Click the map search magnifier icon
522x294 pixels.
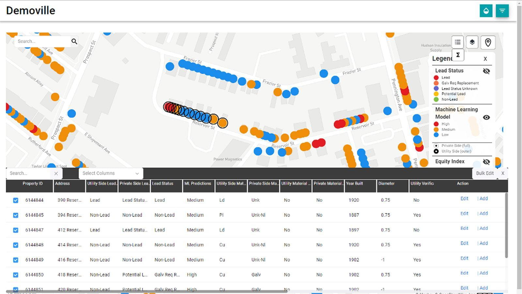(x=74, y=41)
